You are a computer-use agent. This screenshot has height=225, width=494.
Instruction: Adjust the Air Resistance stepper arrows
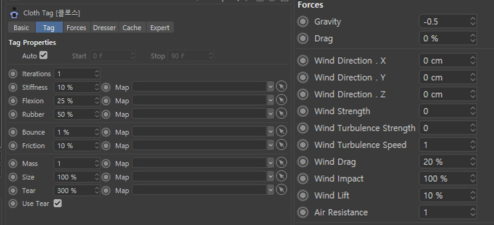(472, 213)
